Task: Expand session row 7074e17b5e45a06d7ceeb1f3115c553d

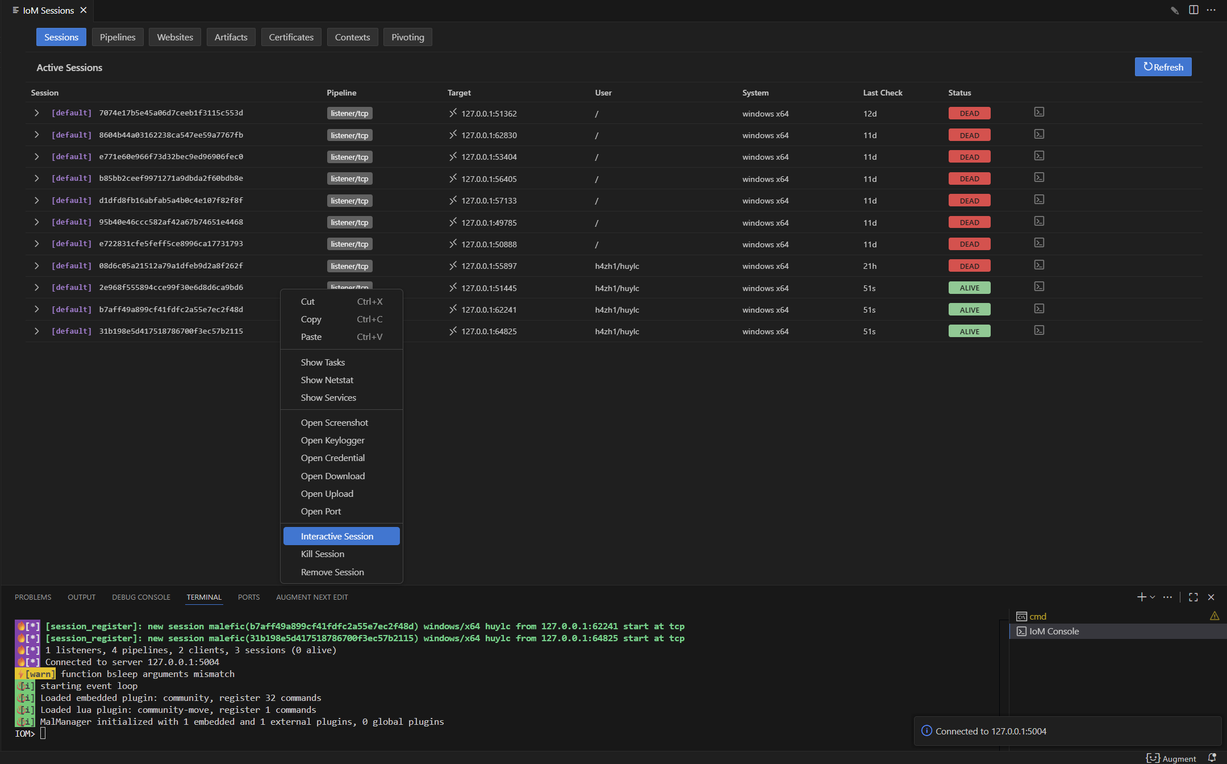Action: tap(37, 113)
